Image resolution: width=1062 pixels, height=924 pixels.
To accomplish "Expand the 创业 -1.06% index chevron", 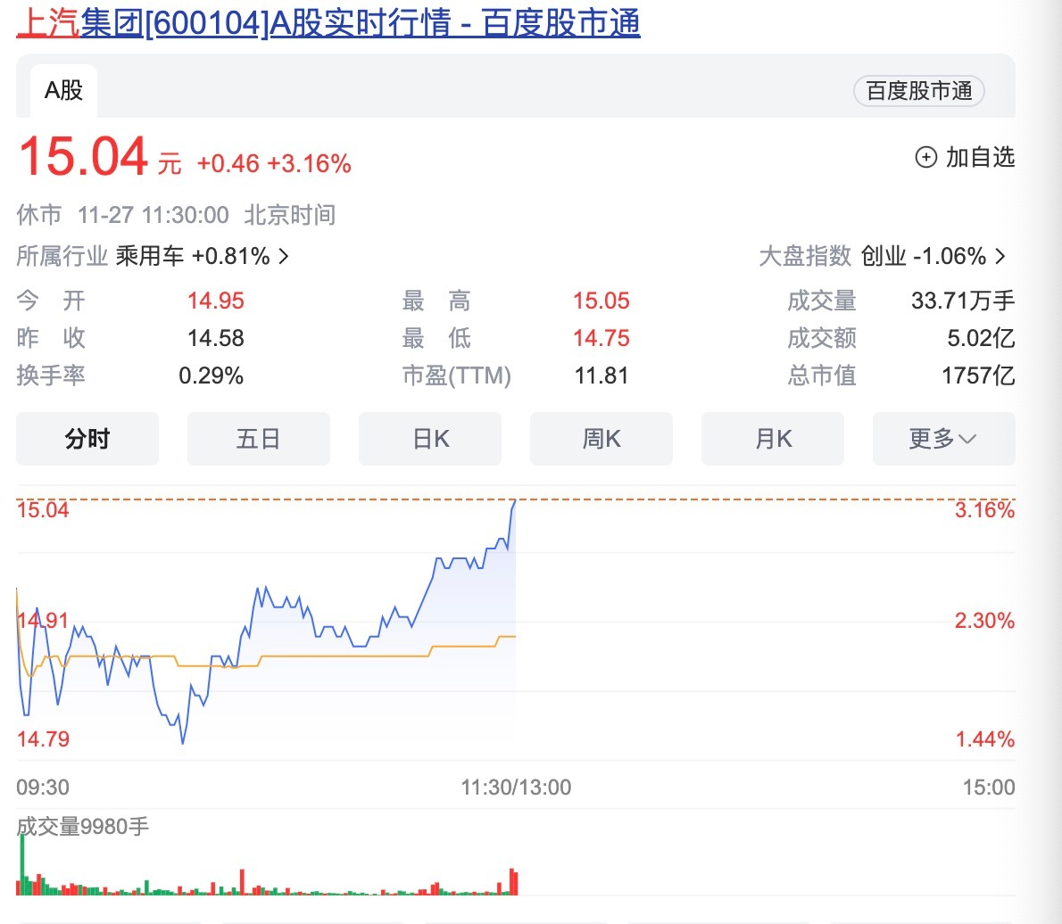I will point(1000,256).
